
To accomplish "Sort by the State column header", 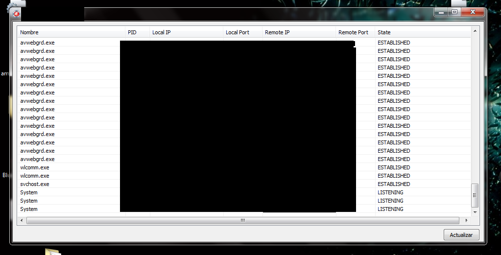I will tap(384, 32).
